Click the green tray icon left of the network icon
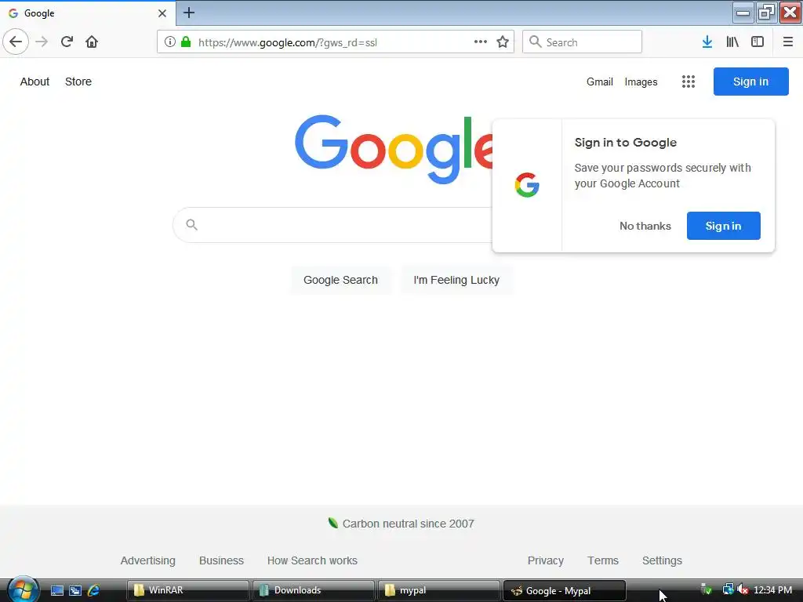Viewport: 803px width, 602px height. click(x=707, y=590)
